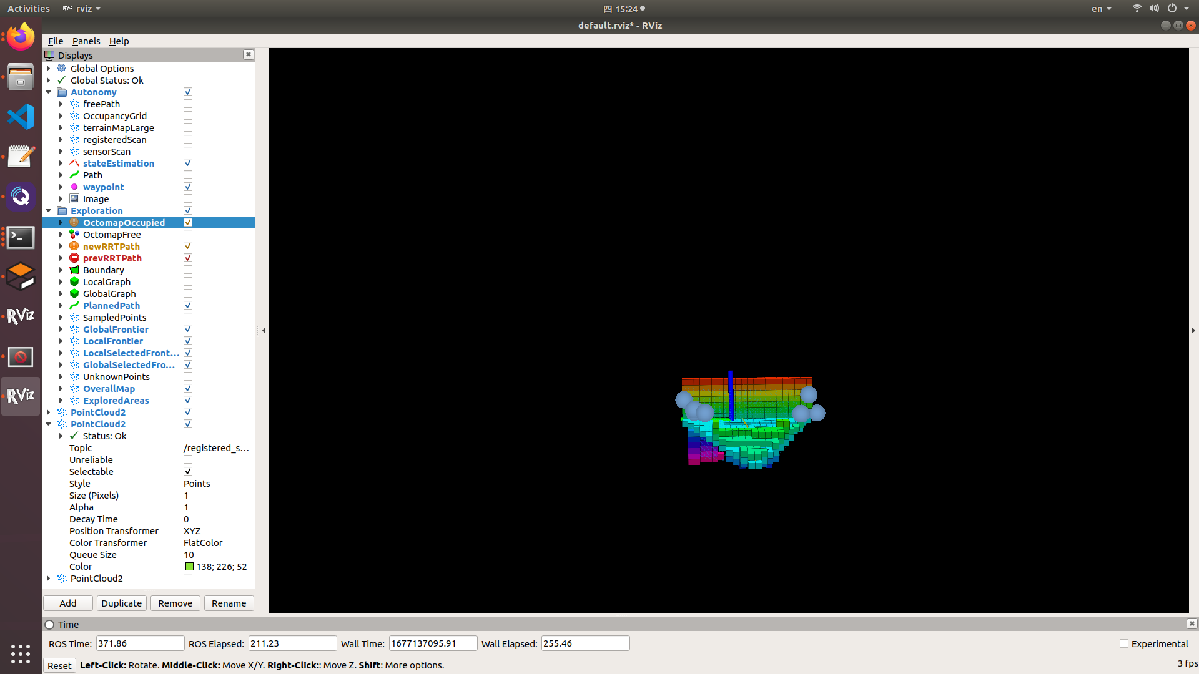The width and height of the screenshot is (1199, 674).
Task: Click the green Color swatch value
Action: [x=189, y=567]
